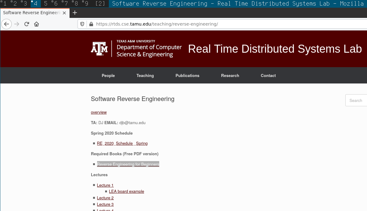367x211 pixels.
Task: Click Required Books (Free PDF version) text
Action: pyautogui.click(x=125, y=154)
